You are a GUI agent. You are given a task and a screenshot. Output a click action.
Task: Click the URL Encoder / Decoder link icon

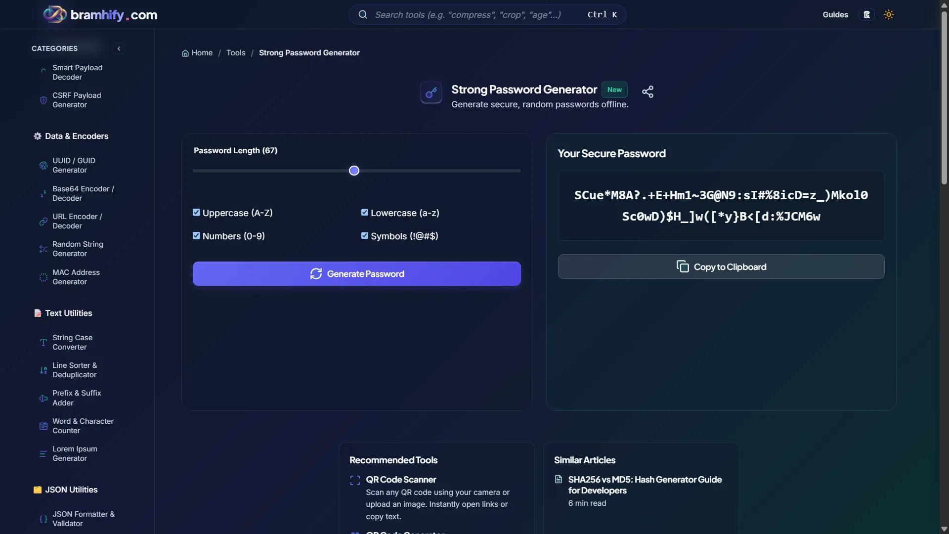point(43,222)
